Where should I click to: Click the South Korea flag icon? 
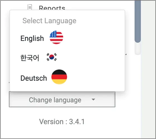52,57
